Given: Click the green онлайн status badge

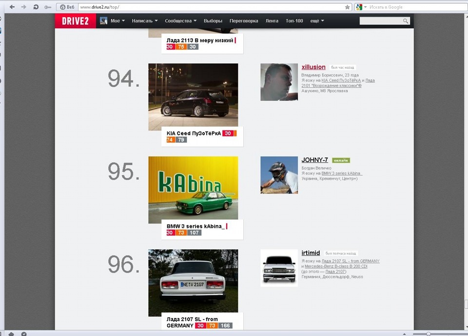Looking at the screenshot, I should point(341,160).
